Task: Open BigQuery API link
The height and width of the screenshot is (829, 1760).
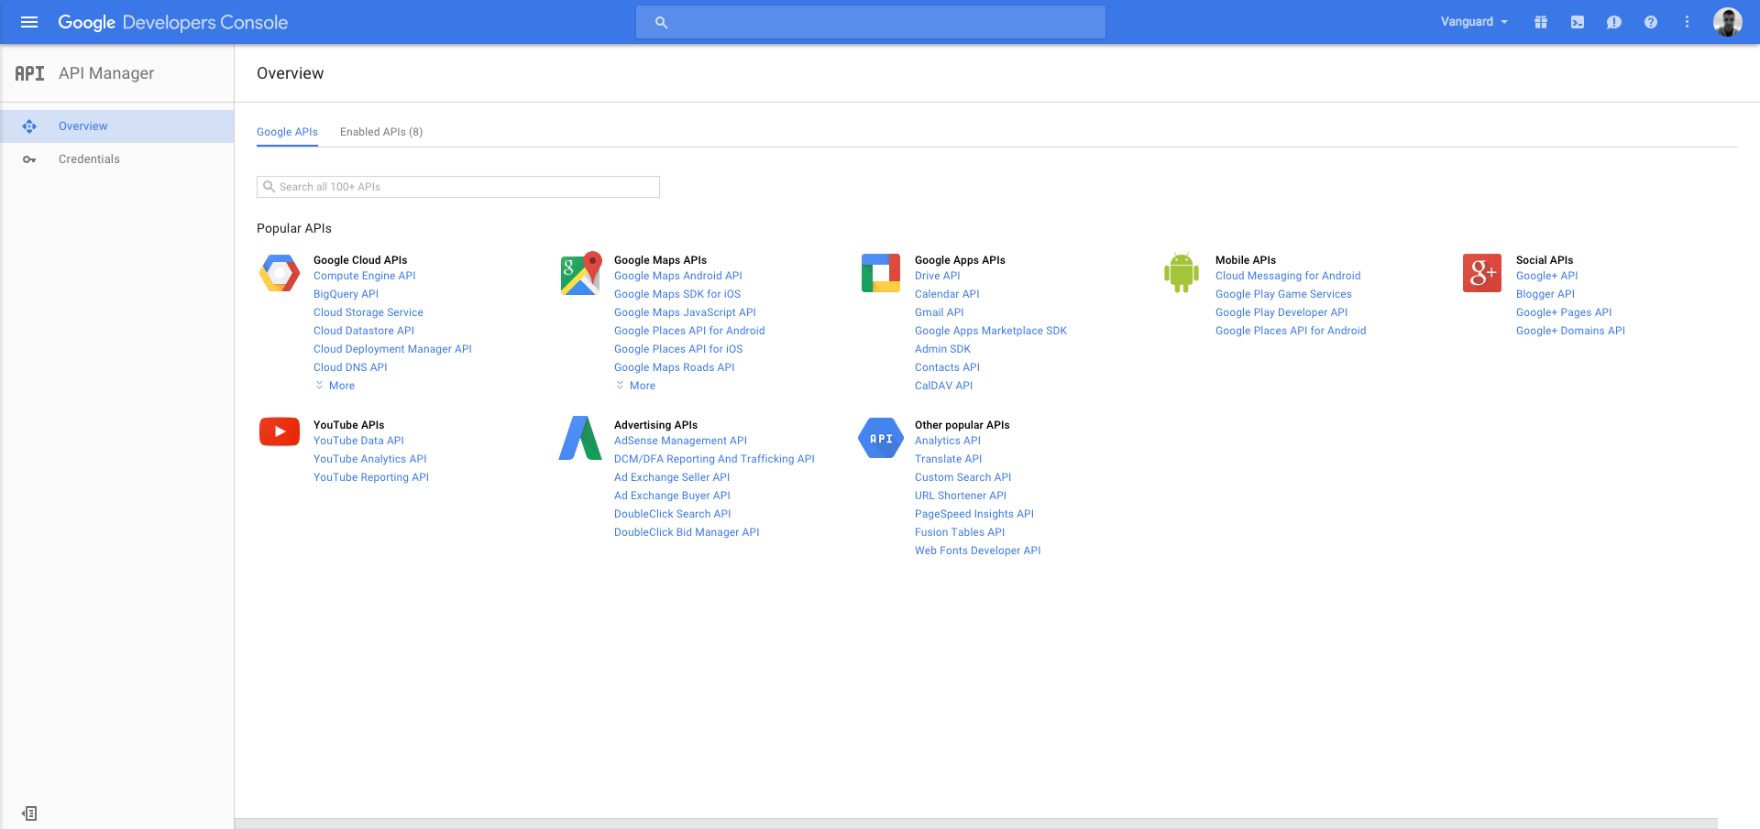Action: [x=346, y=294]
